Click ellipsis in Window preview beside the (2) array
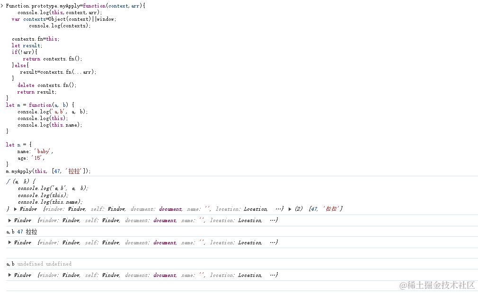This screenshot has height=293, width=478. [279, 209]
